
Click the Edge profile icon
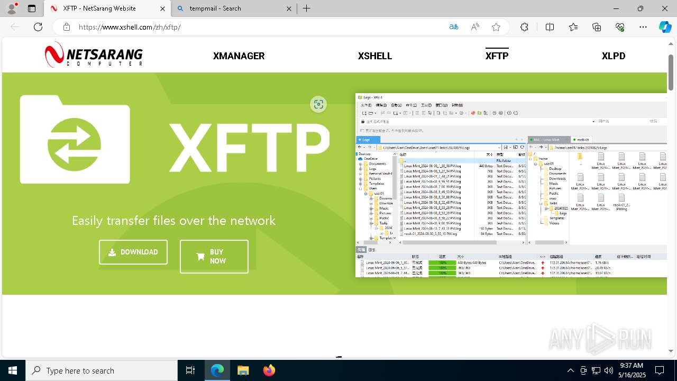click(x=12, y=8)
